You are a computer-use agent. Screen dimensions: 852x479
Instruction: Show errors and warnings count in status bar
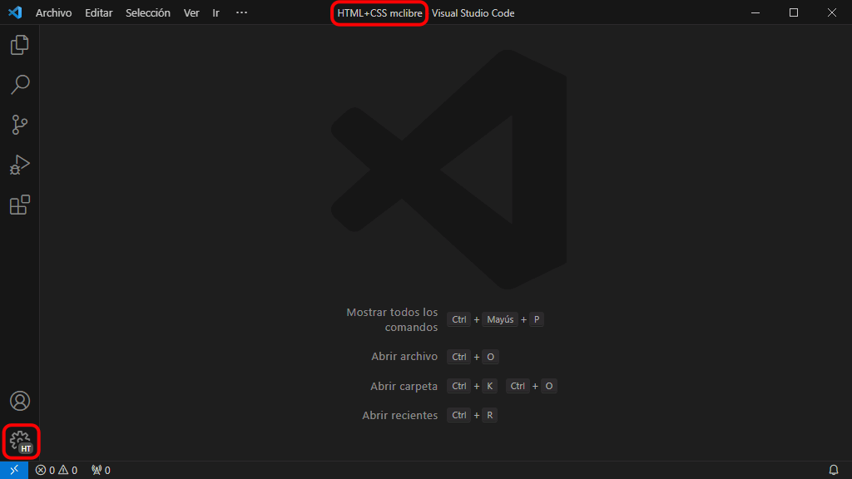pyautogui.click(x=57, y=471)
